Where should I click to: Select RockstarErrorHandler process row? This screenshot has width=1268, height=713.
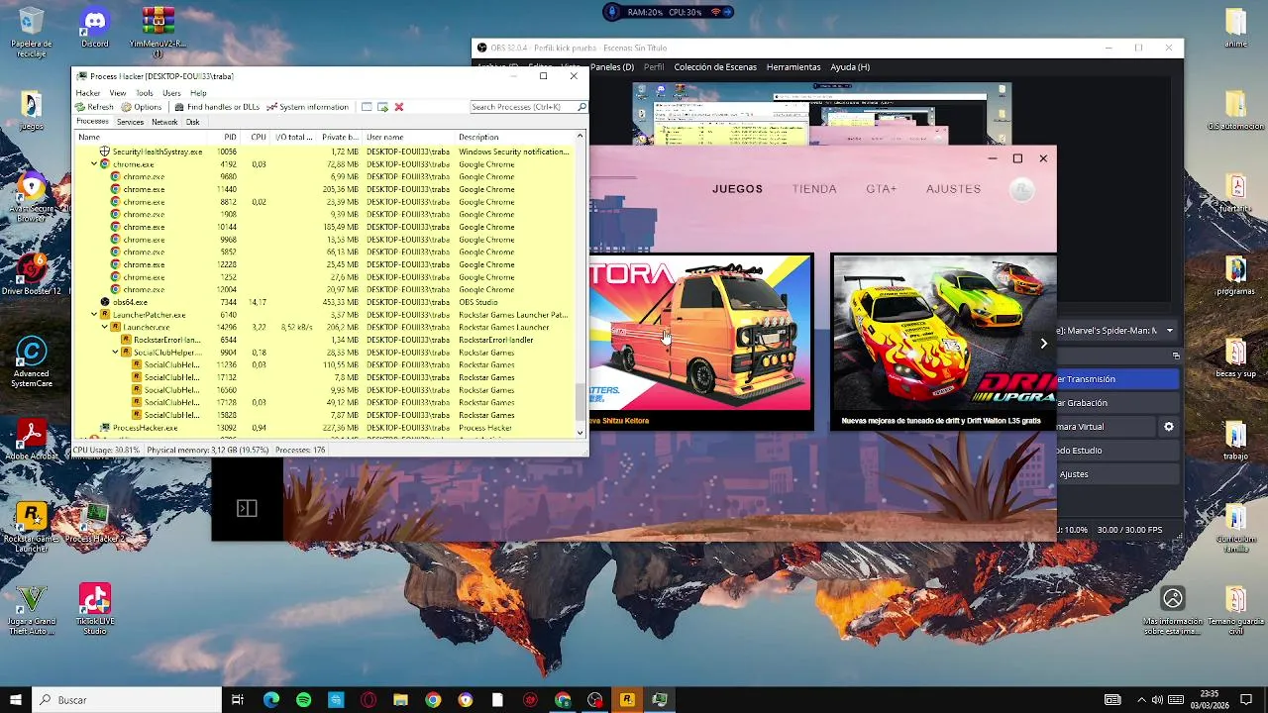coord(324,340)
